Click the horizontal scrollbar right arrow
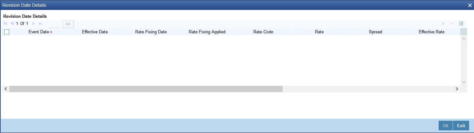 (457, 89)
